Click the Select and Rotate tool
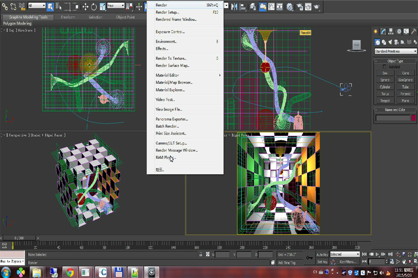Viewport: 418px width, 278px height. [x=94, y=6]
